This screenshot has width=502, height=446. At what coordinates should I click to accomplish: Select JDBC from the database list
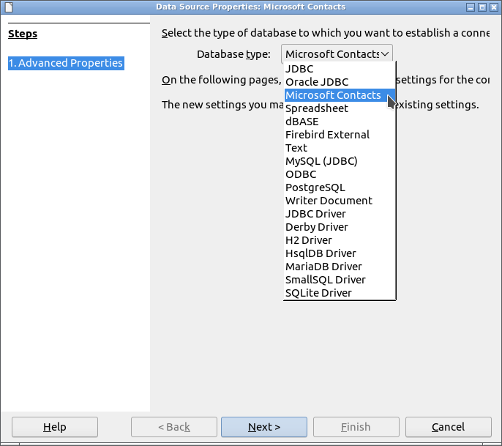[340, 69]
